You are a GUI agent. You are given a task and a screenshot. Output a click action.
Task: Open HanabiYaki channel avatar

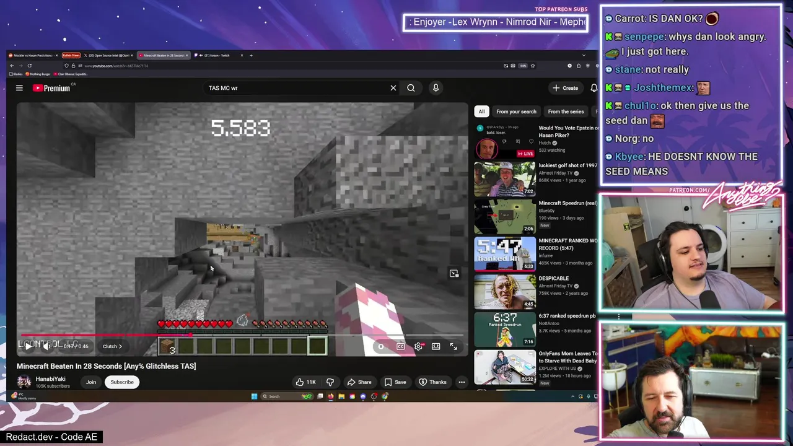24,382
